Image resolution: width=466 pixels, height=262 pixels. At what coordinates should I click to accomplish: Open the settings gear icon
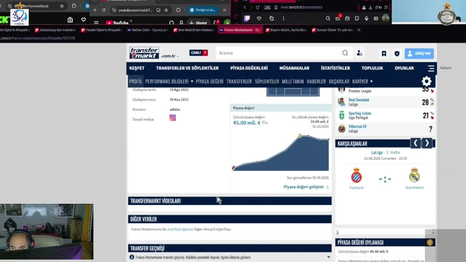(426, 82)
